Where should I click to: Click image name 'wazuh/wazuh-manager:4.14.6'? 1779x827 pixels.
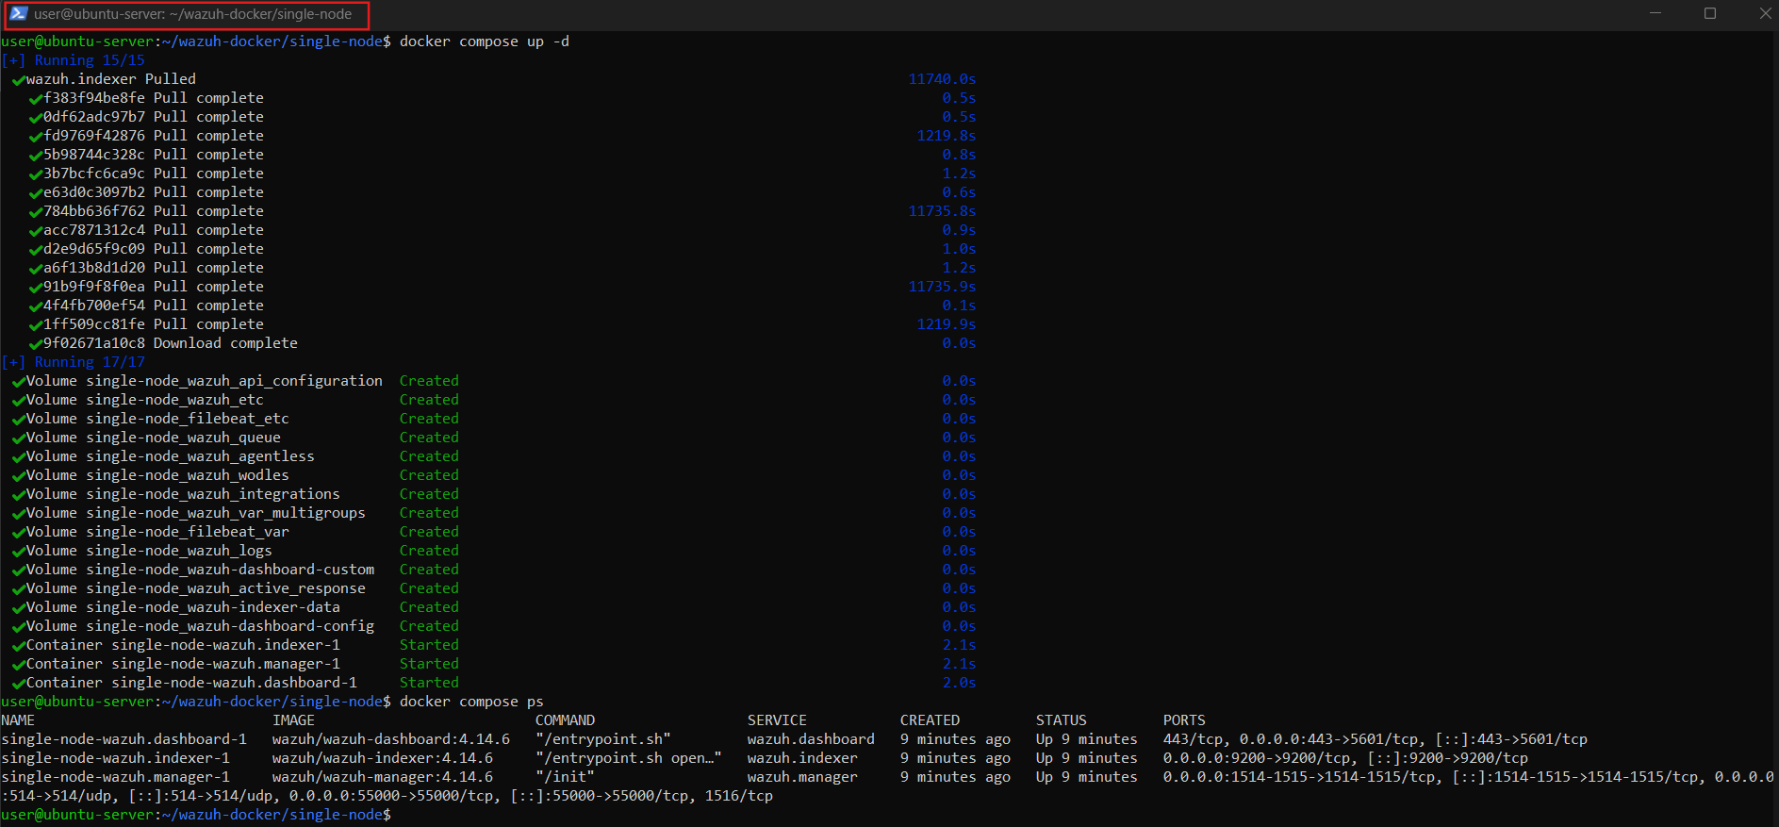(383, 777)
